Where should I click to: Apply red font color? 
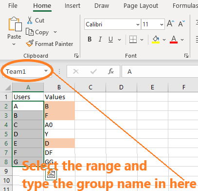click(174, 40)
